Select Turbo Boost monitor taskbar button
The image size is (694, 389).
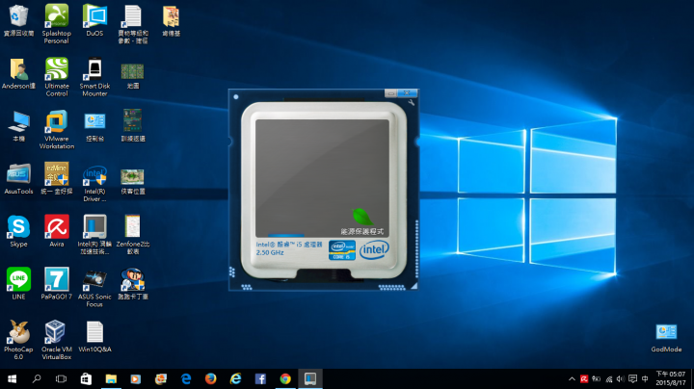[310, 378]
